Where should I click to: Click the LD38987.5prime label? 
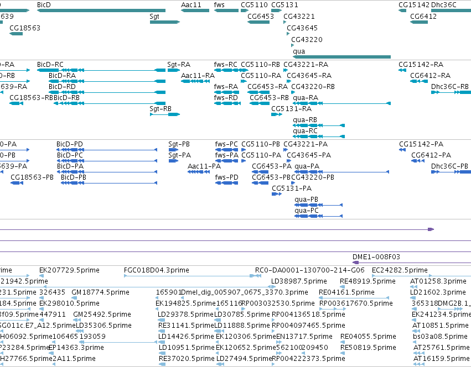tap(299, 281)
